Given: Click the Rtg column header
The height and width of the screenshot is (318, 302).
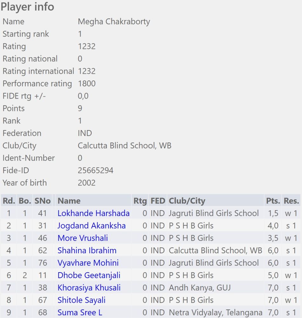Looking at the screenshot, I should [x=140, y=201].
